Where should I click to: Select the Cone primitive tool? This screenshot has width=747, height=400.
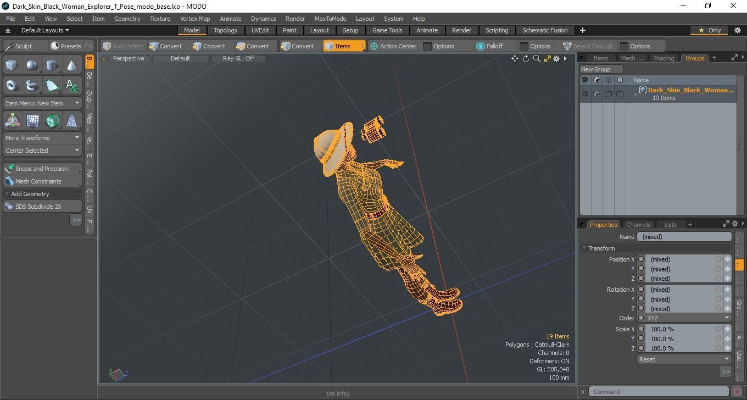[x=71, y=66]
